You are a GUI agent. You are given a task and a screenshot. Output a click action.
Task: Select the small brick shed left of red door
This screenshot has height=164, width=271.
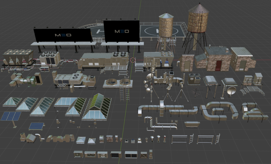point(187,62)
